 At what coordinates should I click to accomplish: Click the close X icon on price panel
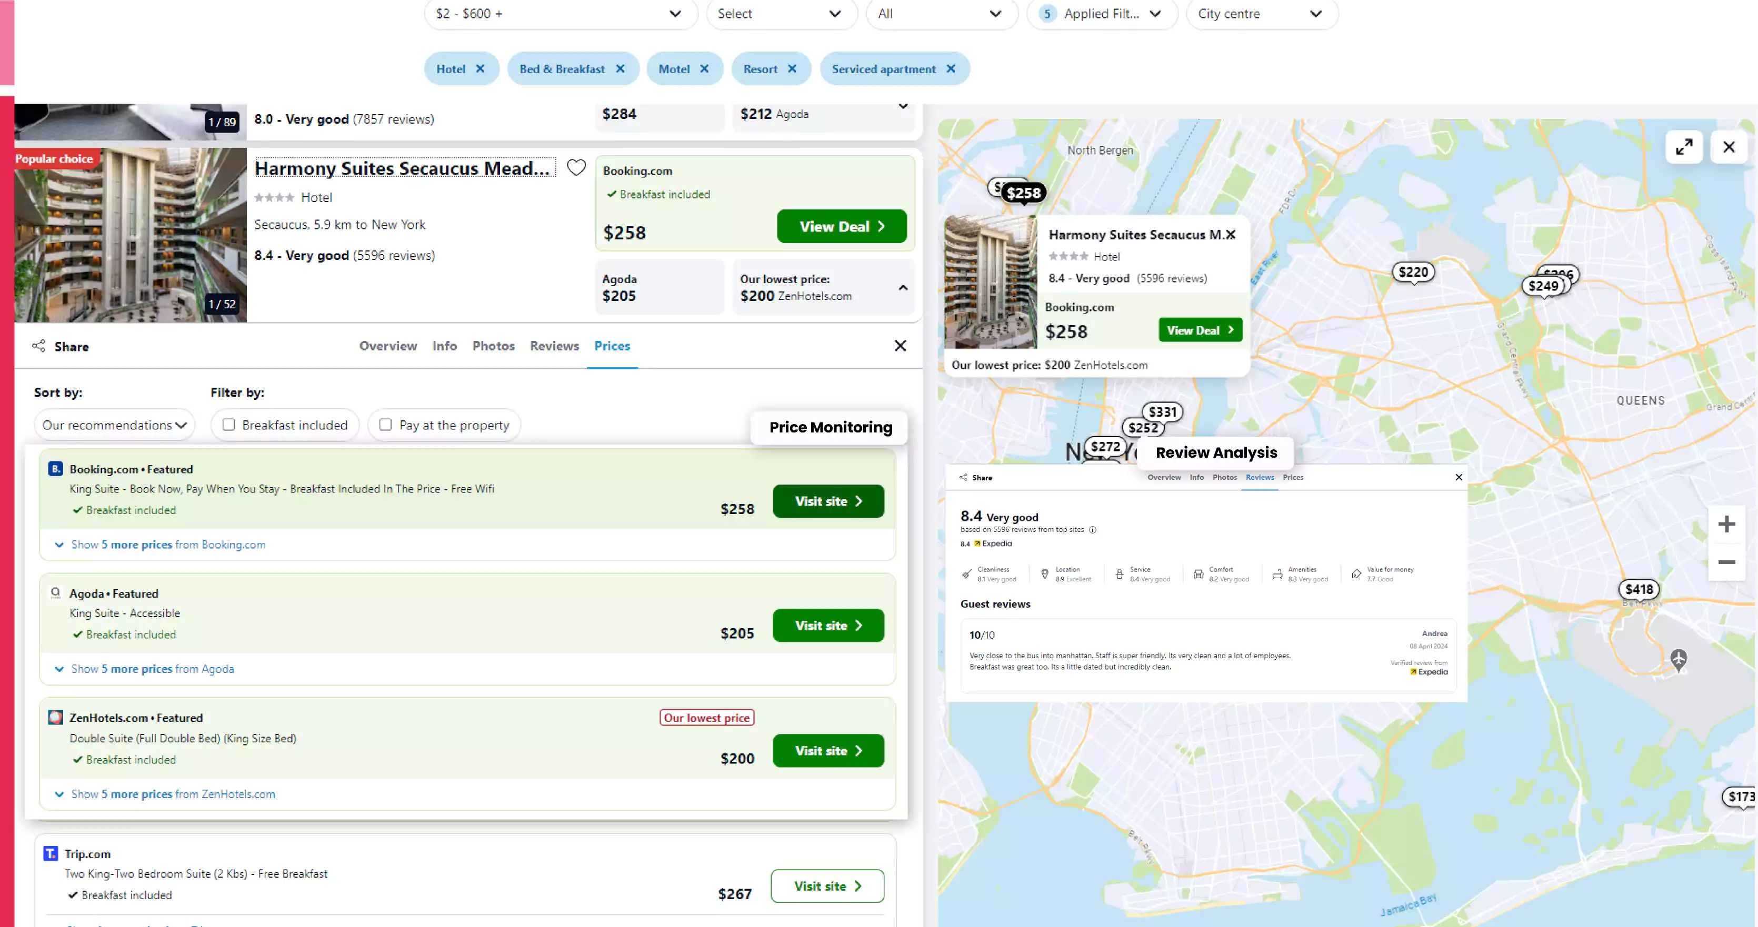900,345
